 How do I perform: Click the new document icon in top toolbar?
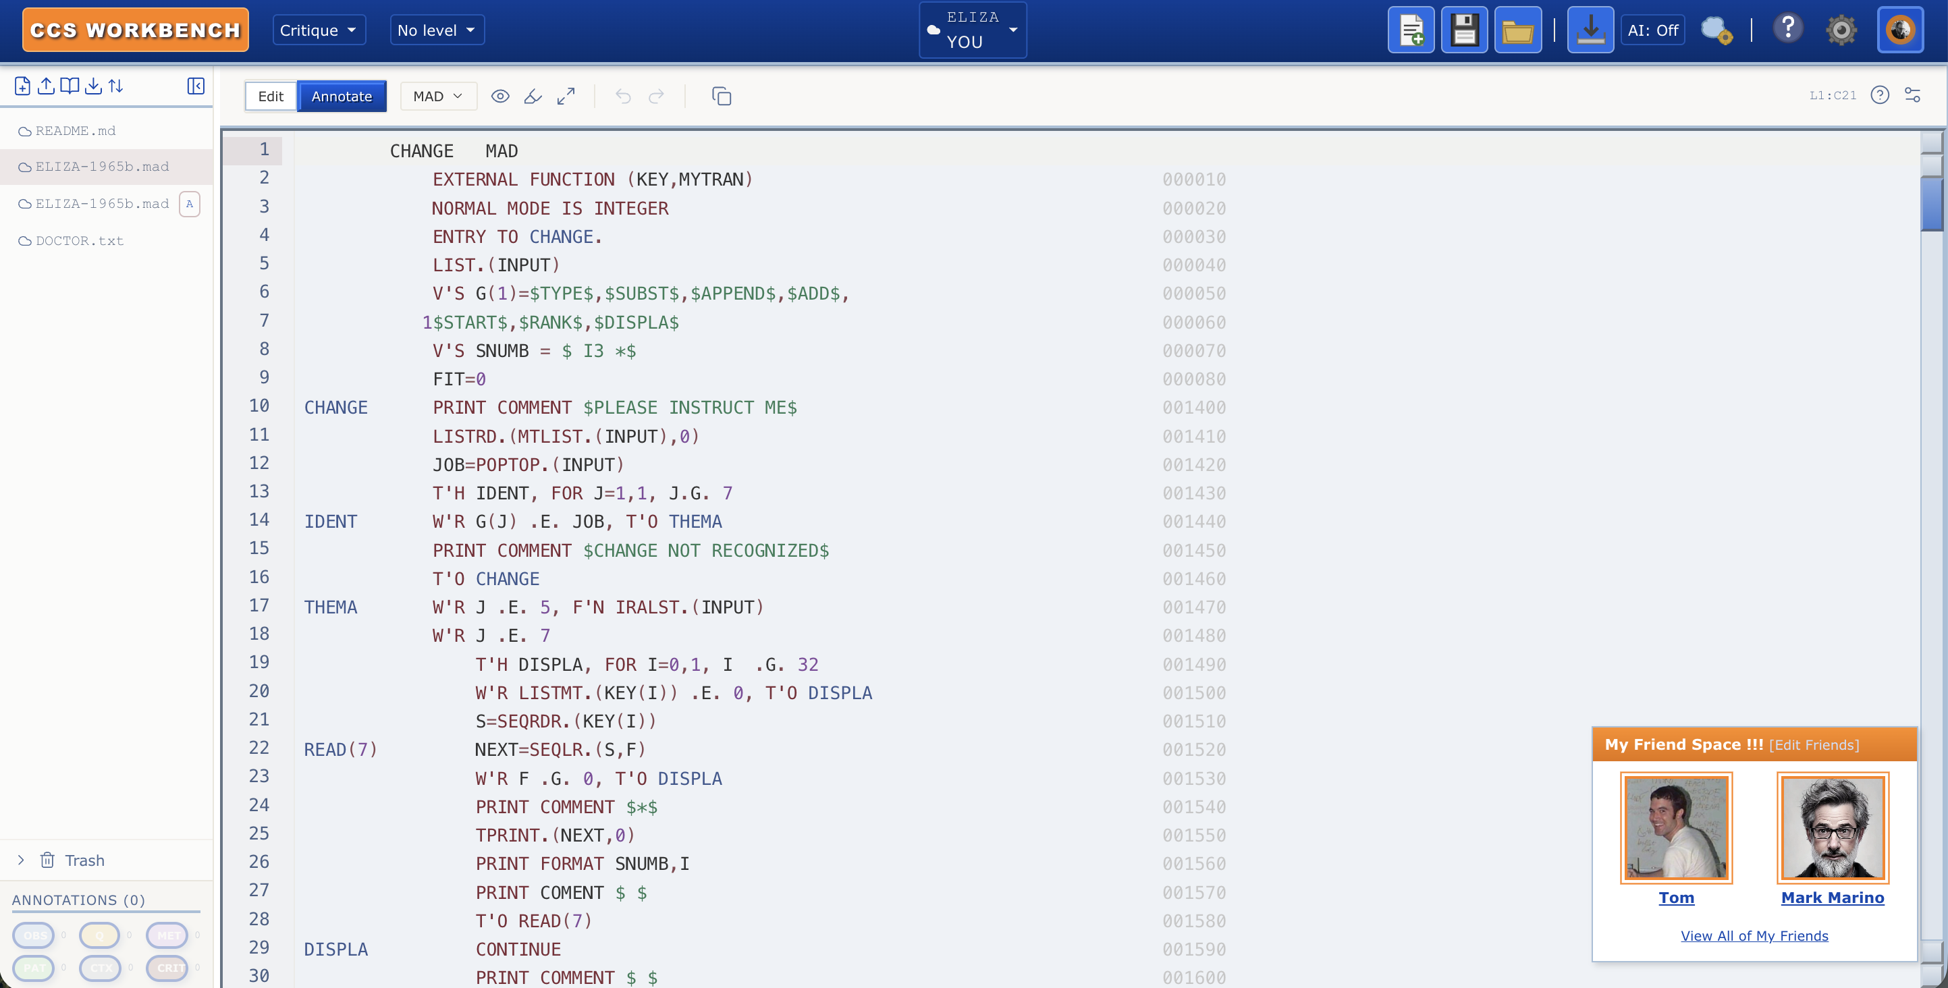(x=1410, y=30)
